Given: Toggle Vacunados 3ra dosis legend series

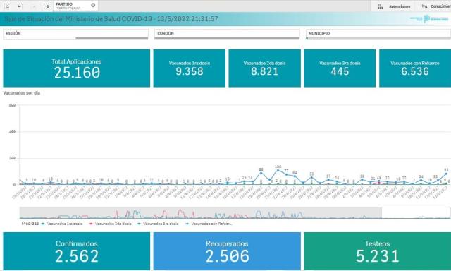Looking at the screenshot, I should (x=159, y=224).
